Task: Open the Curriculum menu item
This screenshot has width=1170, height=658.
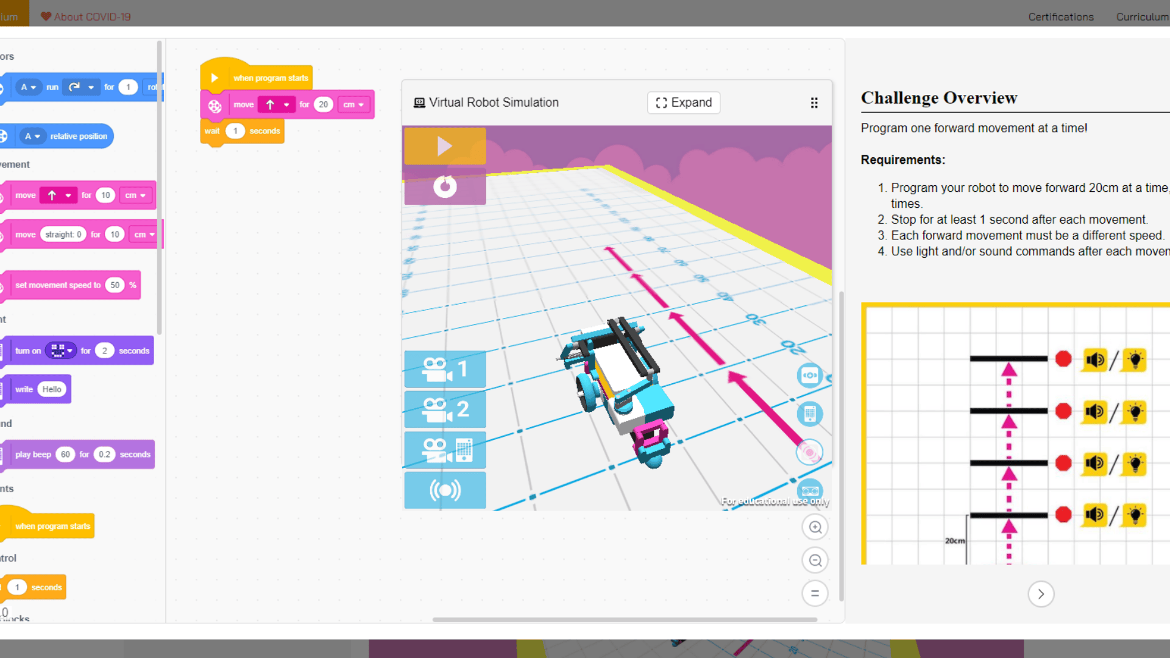Action: click(x=1141, y=16)
